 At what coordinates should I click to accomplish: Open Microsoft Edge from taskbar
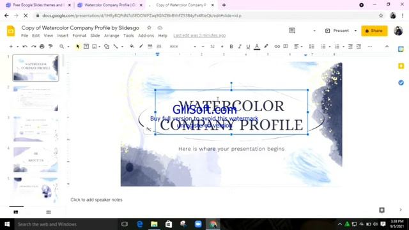(140, 224)
